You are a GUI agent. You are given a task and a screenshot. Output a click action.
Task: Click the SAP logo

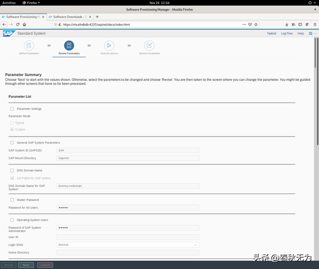click(x=9, y=33)
